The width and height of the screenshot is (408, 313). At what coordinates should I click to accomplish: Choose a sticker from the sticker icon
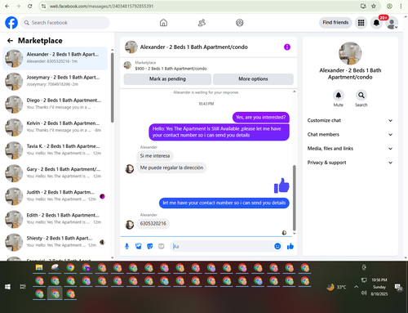click(x=150, y=246)
